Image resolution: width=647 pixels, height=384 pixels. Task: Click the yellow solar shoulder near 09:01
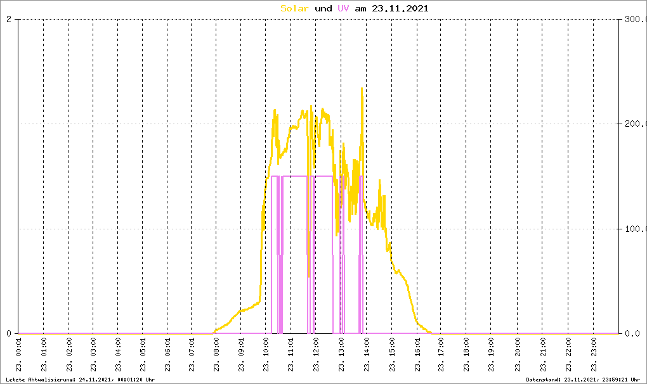242,310
